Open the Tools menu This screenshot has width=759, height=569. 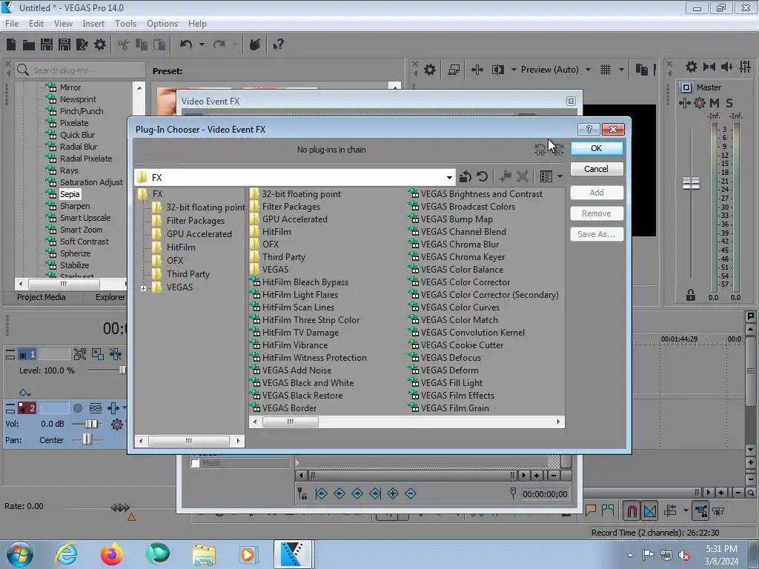(125, 23)
